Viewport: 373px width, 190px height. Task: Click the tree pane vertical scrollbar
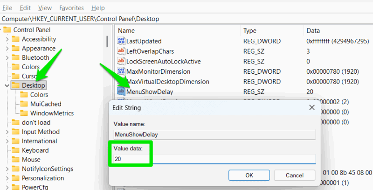click(x=107, y=42)
